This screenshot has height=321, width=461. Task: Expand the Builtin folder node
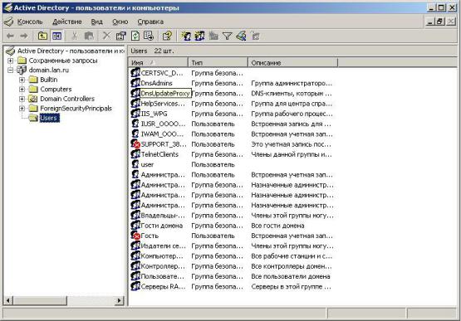[x=22, y=80]
